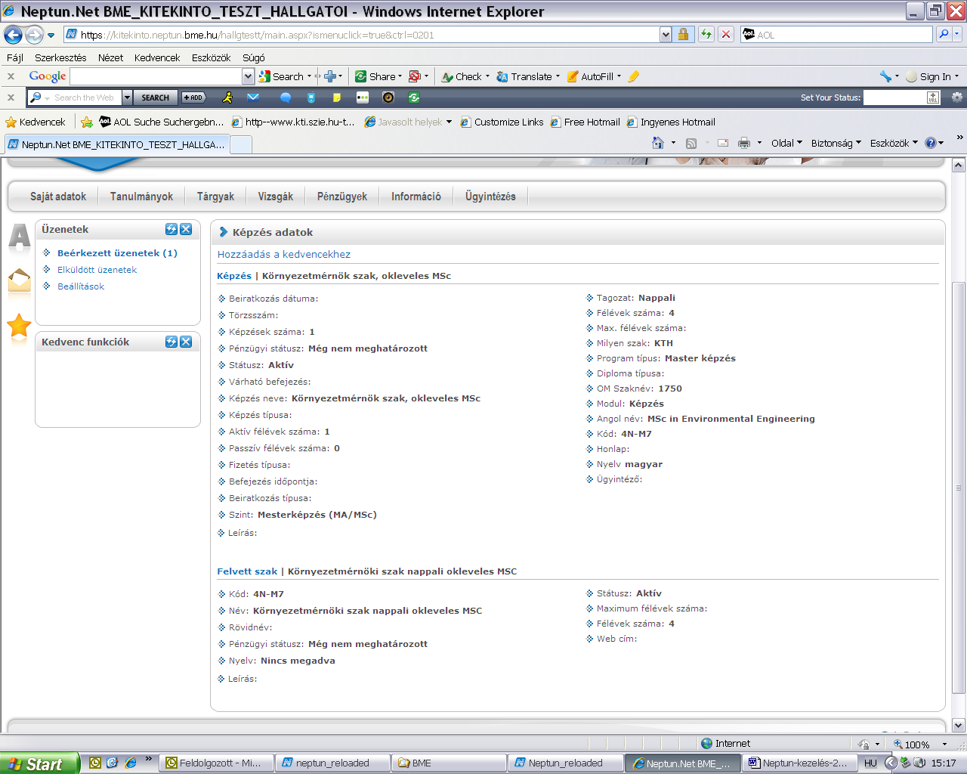This screenshot has width=967, height=774.
Task: Switch to the BME folder taskbar item
Action: 448,763
